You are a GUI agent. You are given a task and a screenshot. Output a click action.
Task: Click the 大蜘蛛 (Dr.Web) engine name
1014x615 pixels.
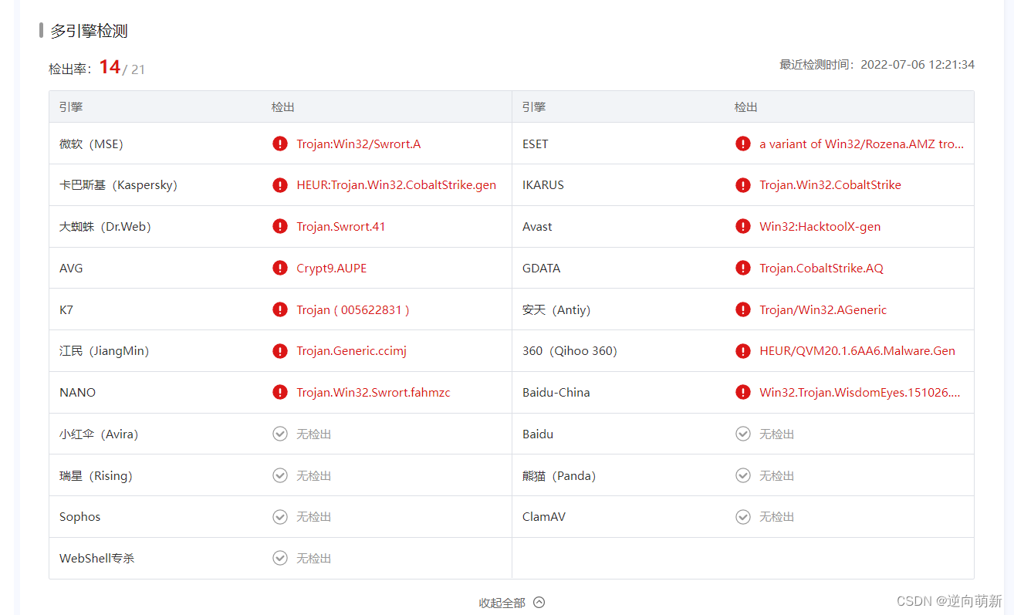click(x=105, y=227)
